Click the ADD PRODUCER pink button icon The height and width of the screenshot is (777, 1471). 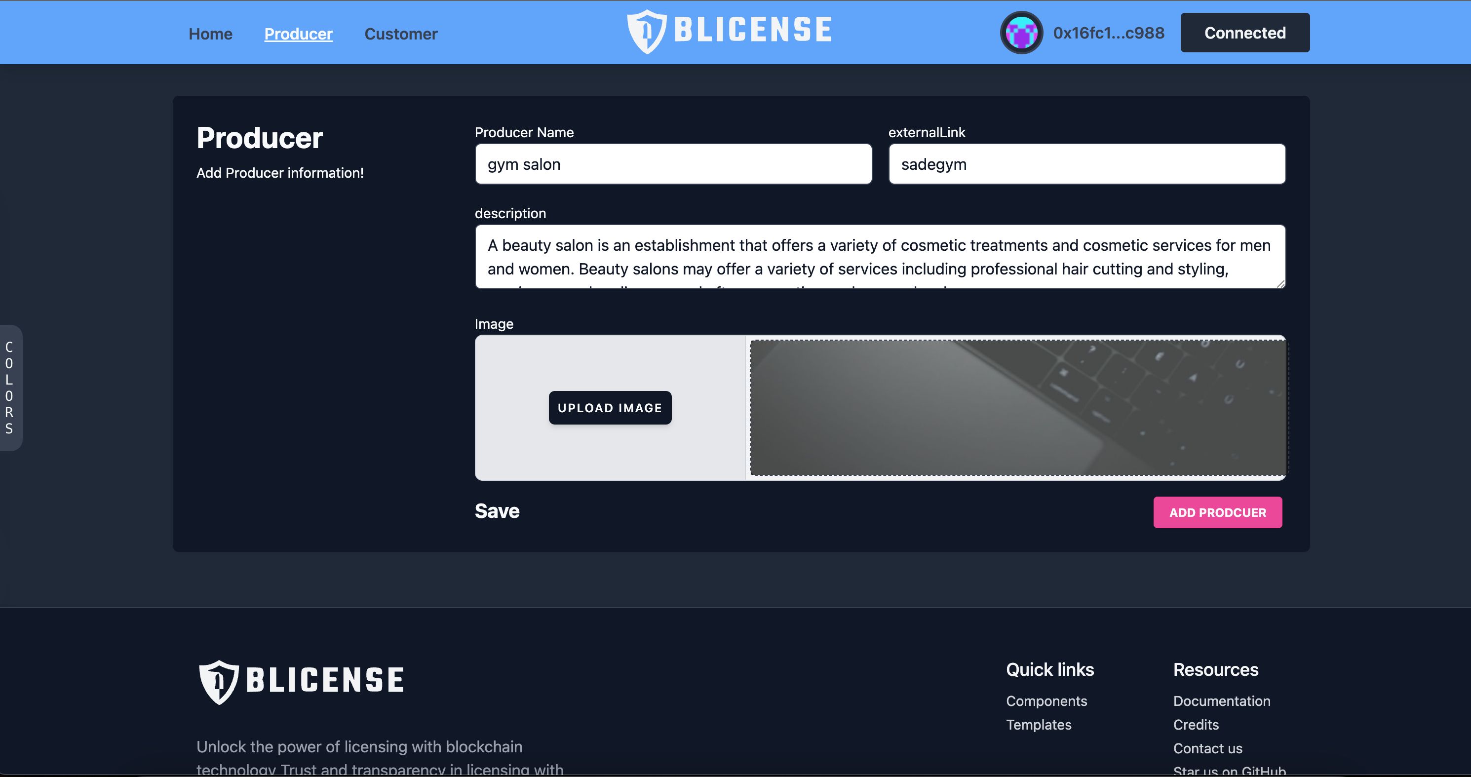(x=1217, y=512)
